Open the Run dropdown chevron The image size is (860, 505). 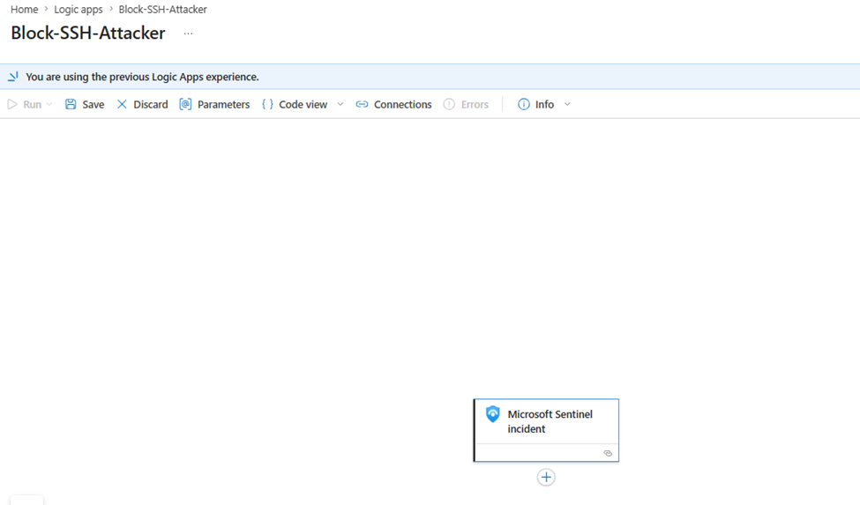pyautogui.click(x=49, y=104)
